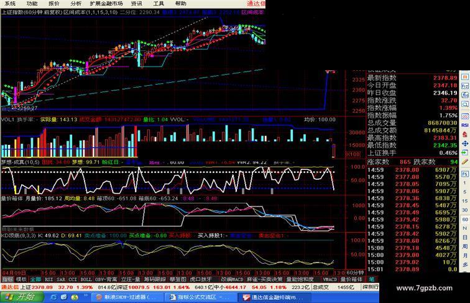Click the 15:01 trade row 2378.89
The height and width of the screenshot is (303, 470).
click(412, 269)
